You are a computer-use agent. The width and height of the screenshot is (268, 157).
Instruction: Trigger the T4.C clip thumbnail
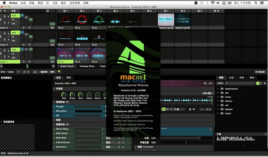(x=65, y=20)
